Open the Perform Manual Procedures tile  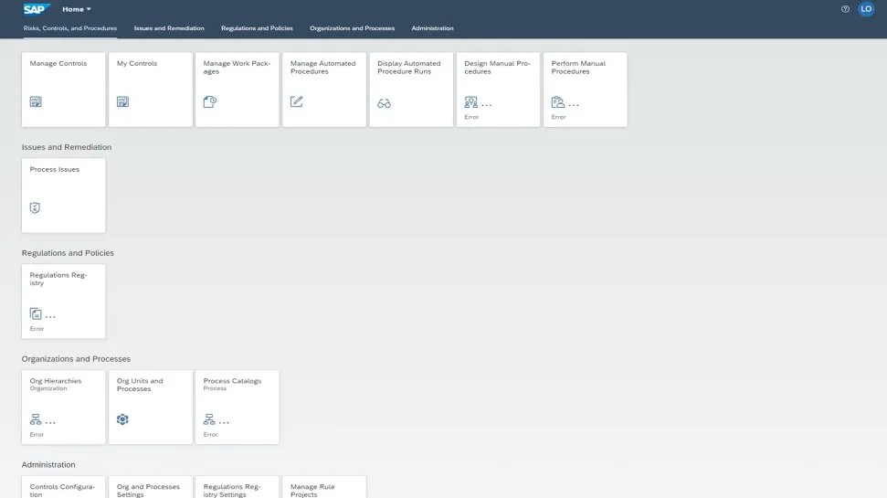click(585, 89)
